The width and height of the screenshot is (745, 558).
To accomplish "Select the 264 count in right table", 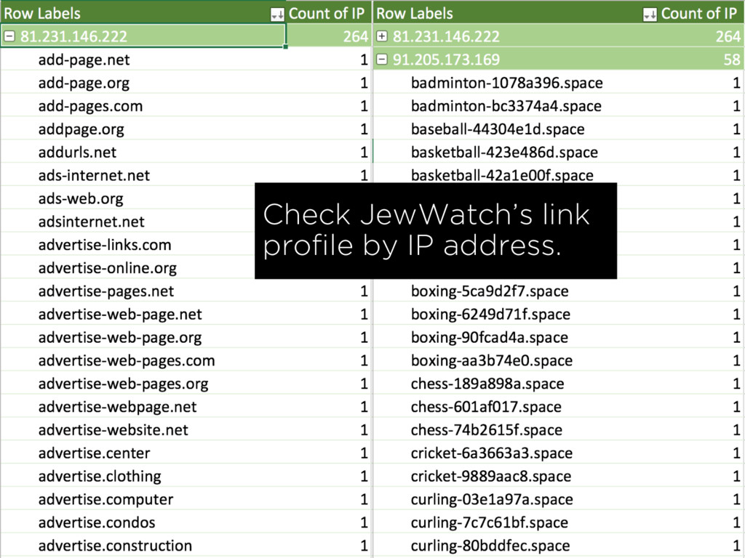I will click(728, 36).
